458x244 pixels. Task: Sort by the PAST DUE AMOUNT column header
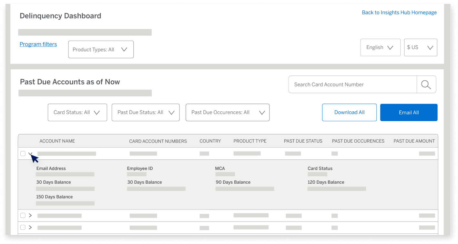(414, 141)
